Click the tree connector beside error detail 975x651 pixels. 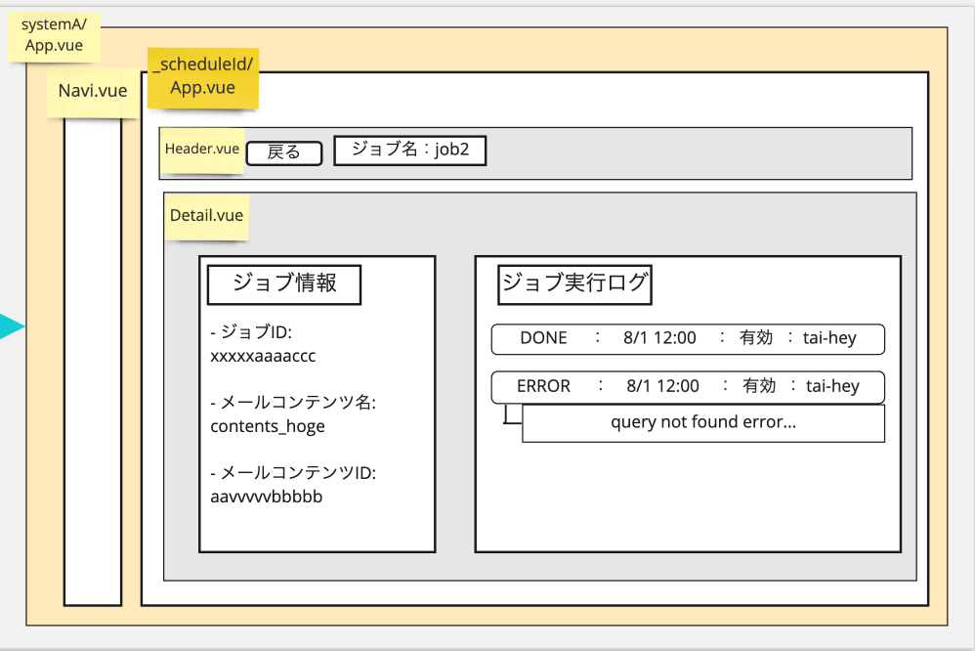511,416
